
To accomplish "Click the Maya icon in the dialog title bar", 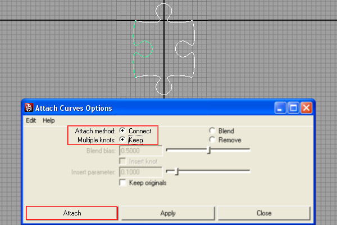I will pyautogui.click(x=29, y=107).
